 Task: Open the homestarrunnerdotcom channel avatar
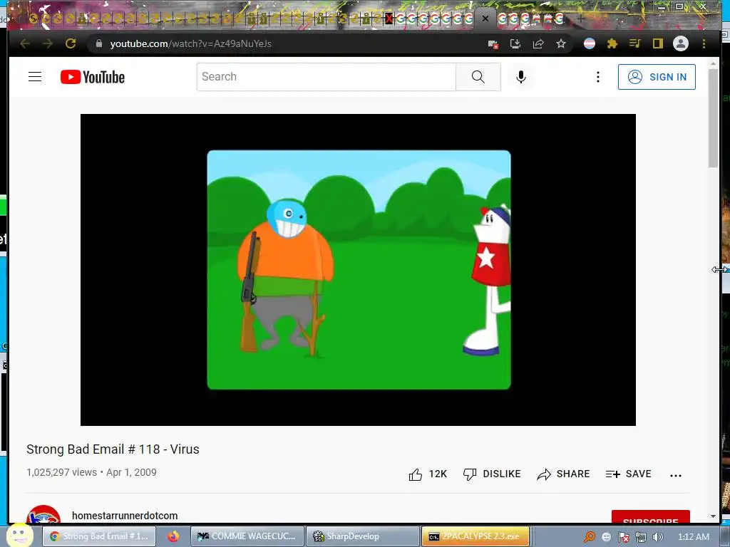click(43, 514)
